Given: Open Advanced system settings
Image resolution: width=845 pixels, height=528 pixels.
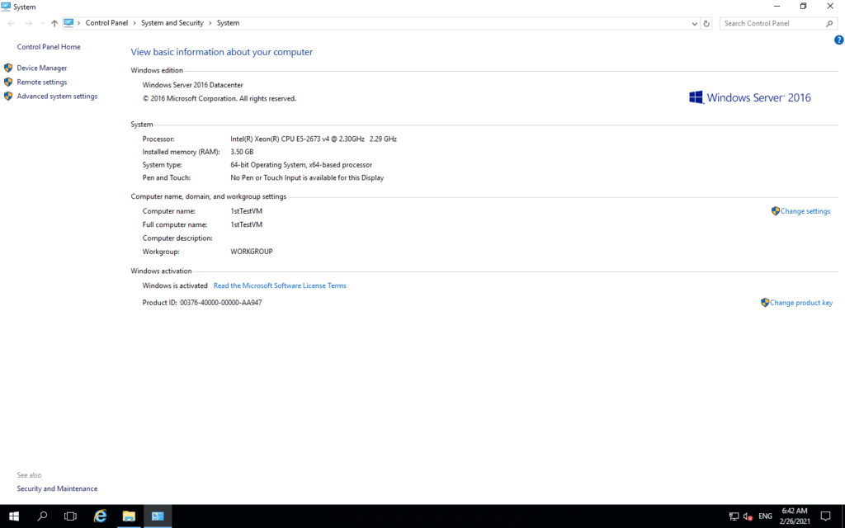Looking at the screenshot, I should point(57,96).
